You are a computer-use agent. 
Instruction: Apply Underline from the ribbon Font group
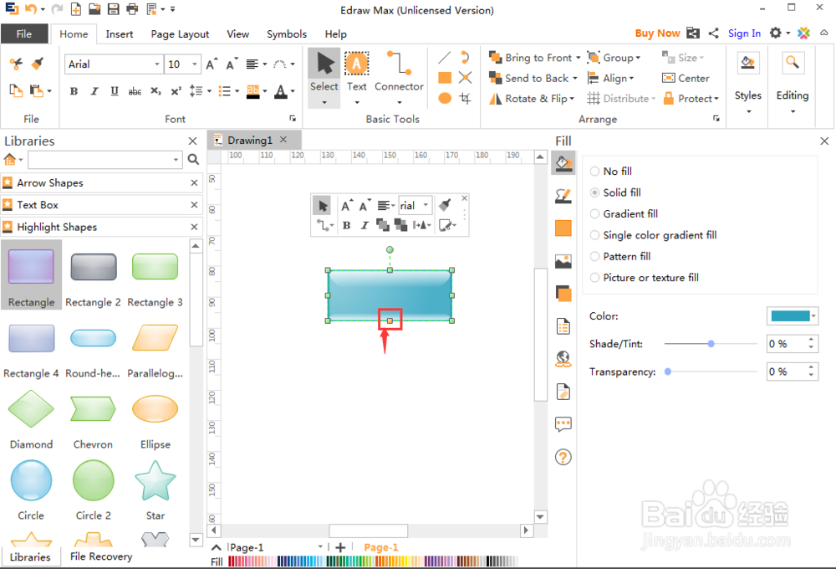click(x=114, y=91)
